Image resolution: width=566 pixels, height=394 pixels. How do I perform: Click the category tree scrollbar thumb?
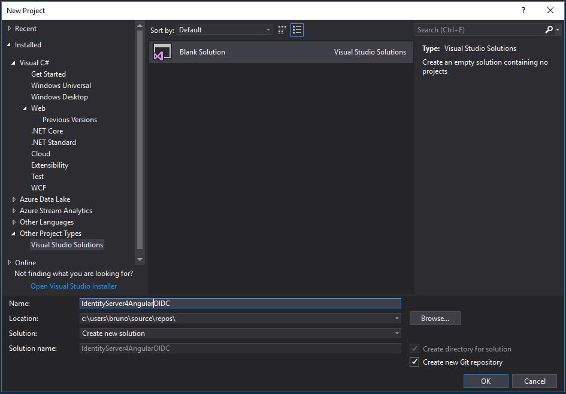pyautogui.click(x=140, y=140)
